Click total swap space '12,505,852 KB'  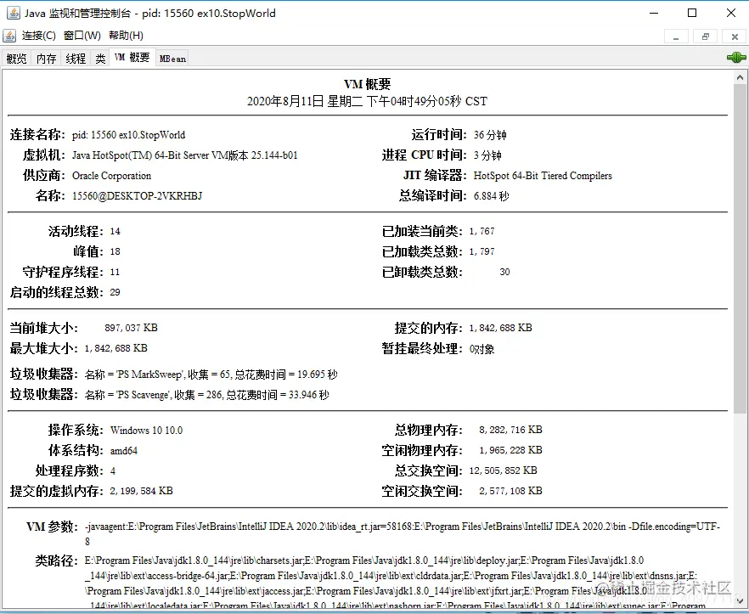point(503,470)
